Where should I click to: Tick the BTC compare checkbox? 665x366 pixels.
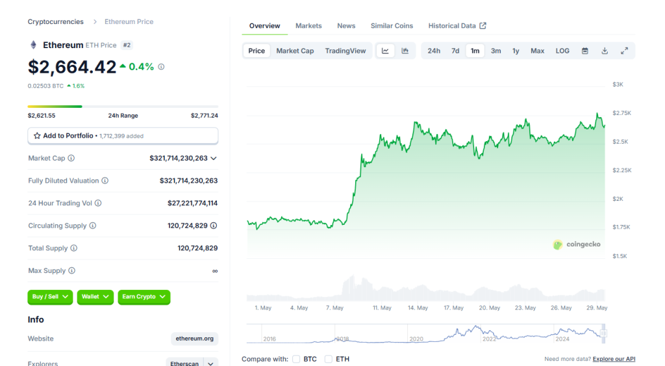click(296, 359)
